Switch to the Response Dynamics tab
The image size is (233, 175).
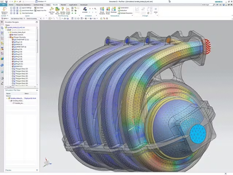point(23,5)
